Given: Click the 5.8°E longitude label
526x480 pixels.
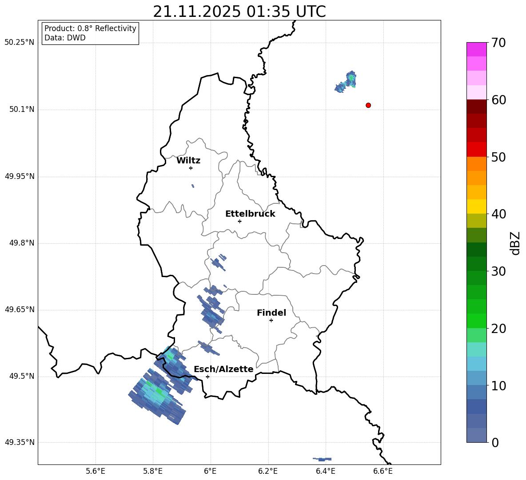Looking at the screenshot, I should [x=153, y=472].
